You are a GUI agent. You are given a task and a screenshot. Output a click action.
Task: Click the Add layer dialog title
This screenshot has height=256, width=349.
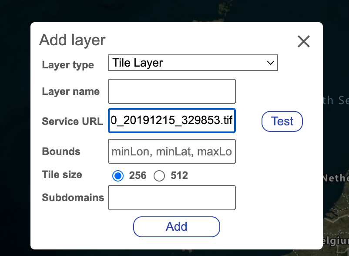(72, 40)
